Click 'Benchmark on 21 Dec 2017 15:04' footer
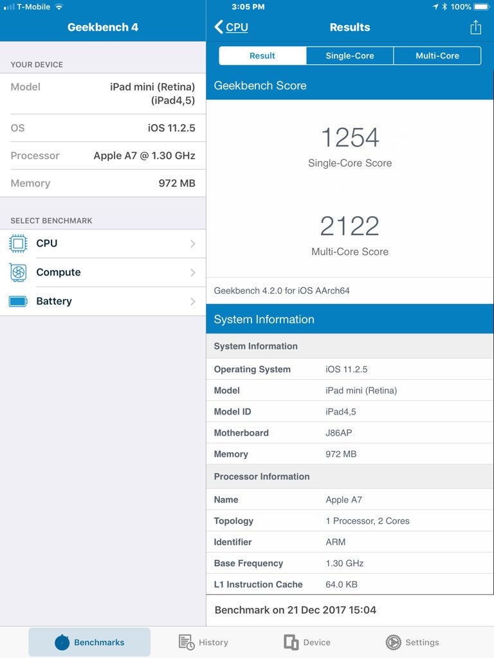The image size is (494, 658). click(295, 610)
